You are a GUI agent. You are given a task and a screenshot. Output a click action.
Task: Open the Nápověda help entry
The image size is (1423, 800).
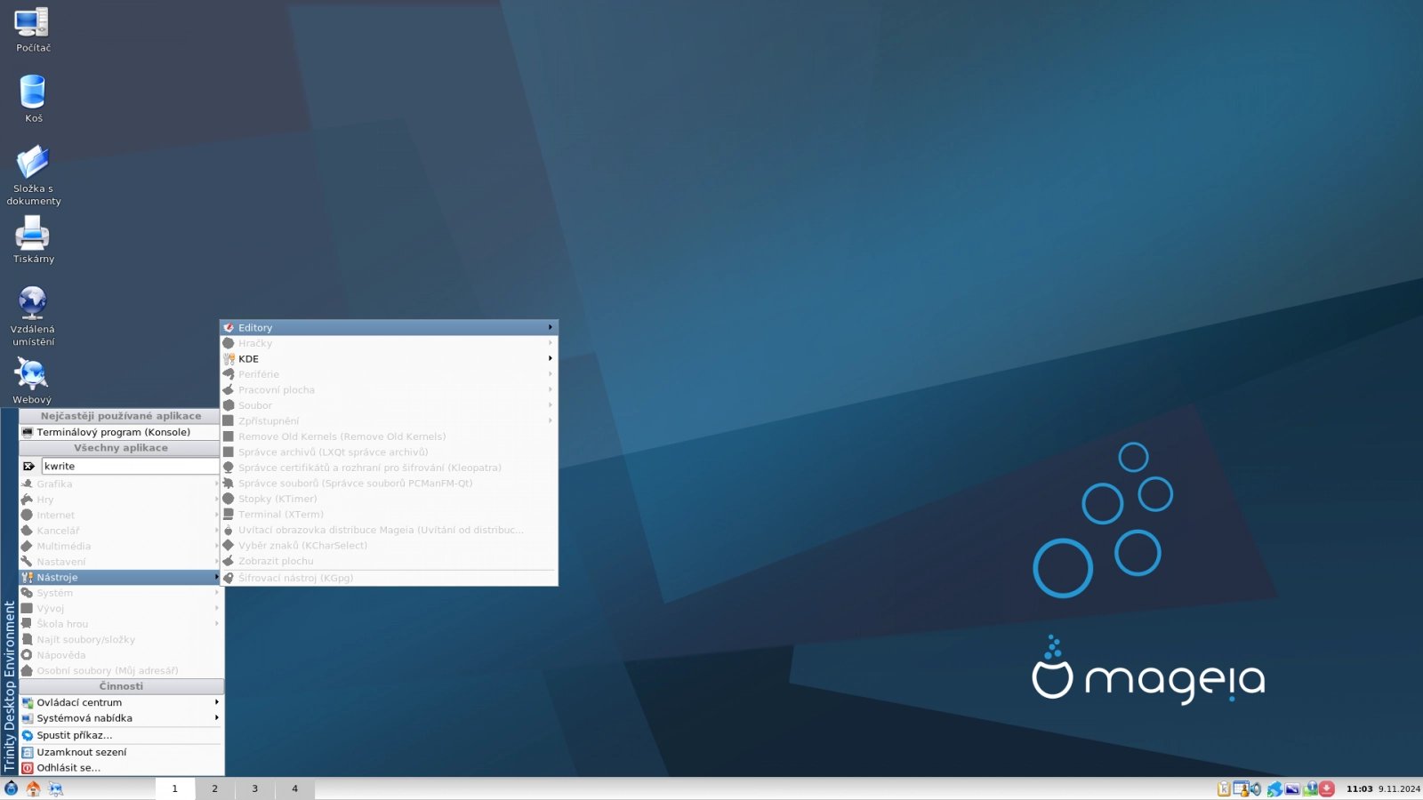point(120,655)
